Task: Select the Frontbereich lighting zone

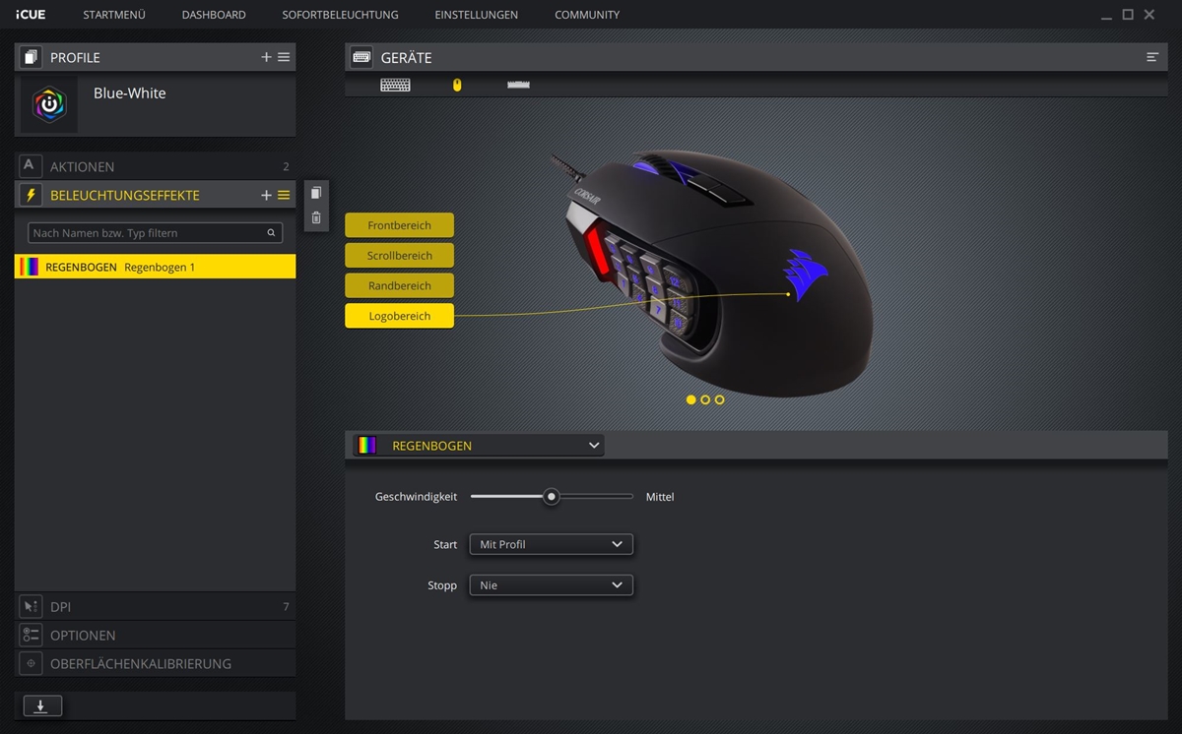Action: point(399,225)
